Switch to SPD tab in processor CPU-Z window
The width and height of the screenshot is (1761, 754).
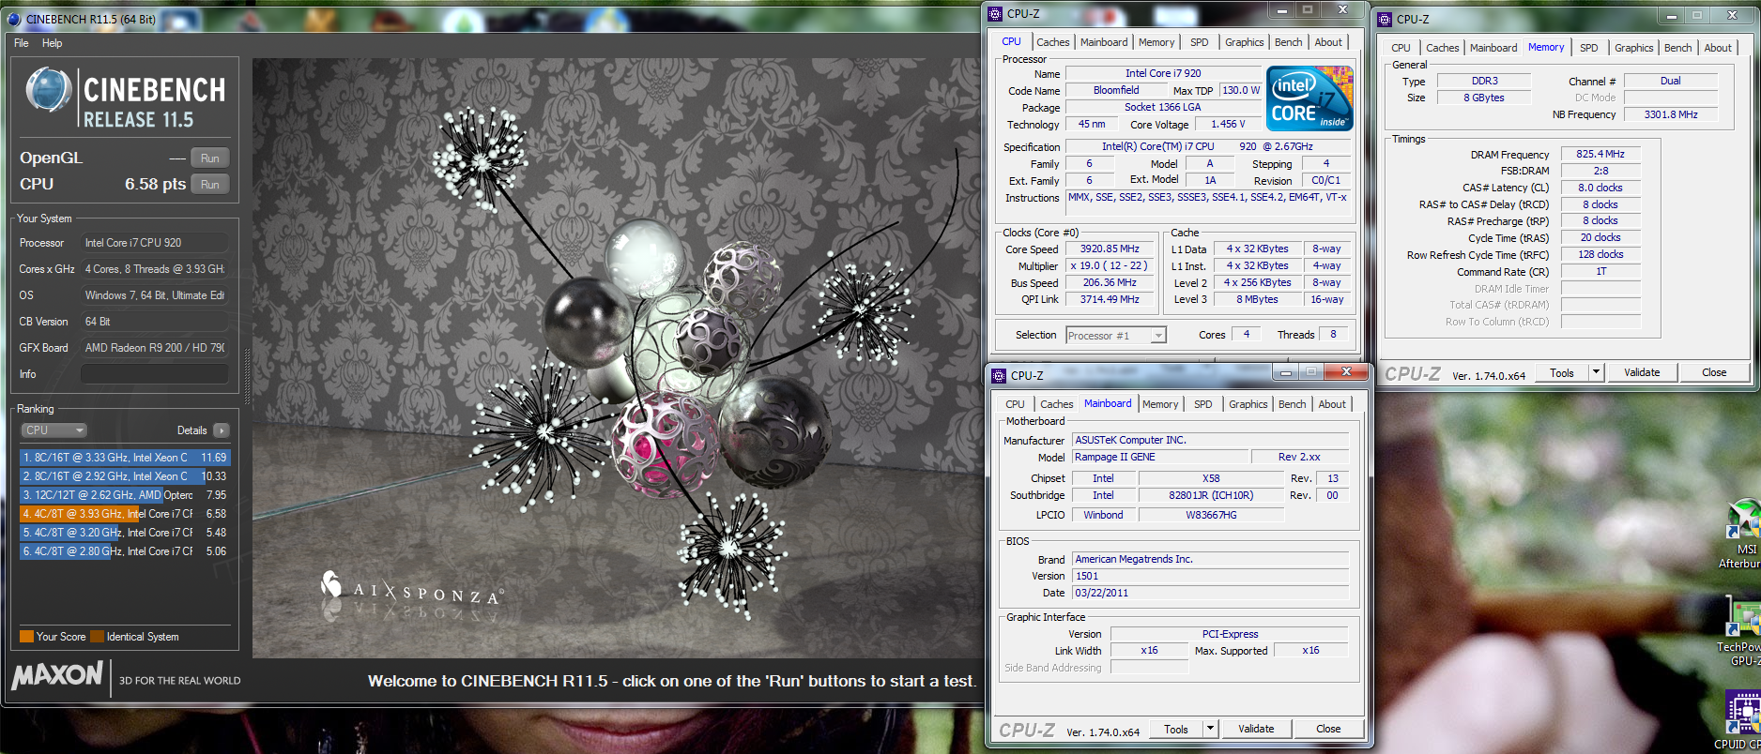coord(1200,42)
